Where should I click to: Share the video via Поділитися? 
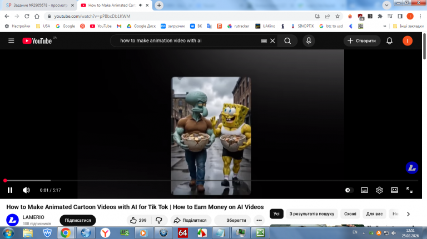pyautogui.click(x=190, y=220)
